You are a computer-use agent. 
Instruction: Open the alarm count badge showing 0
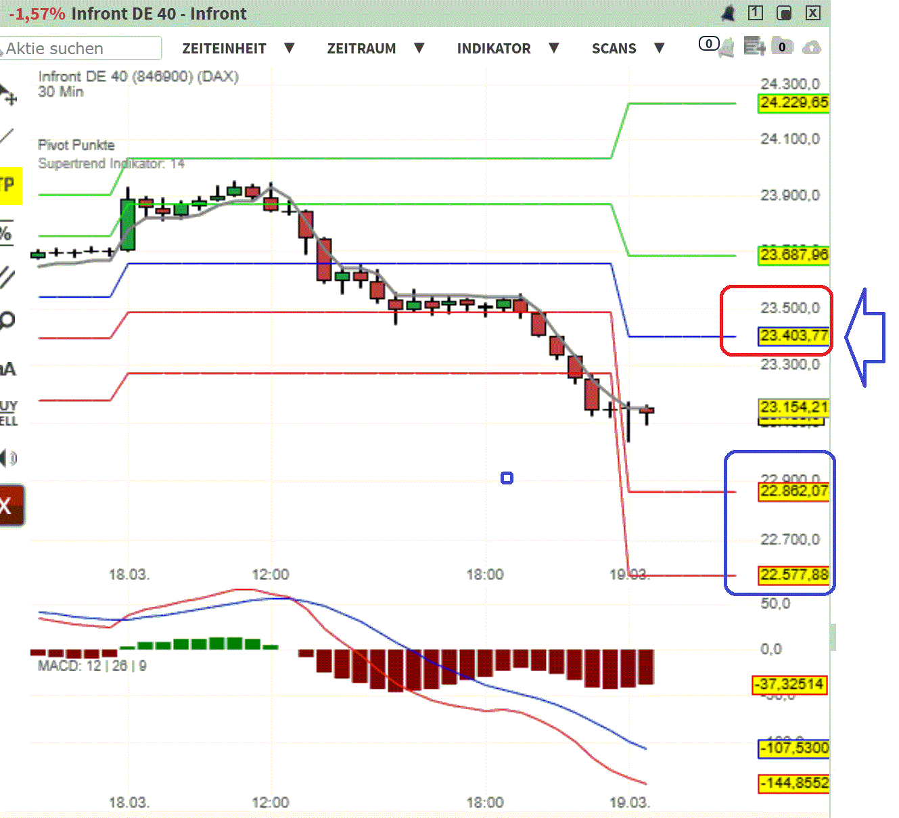click(708, 44)
